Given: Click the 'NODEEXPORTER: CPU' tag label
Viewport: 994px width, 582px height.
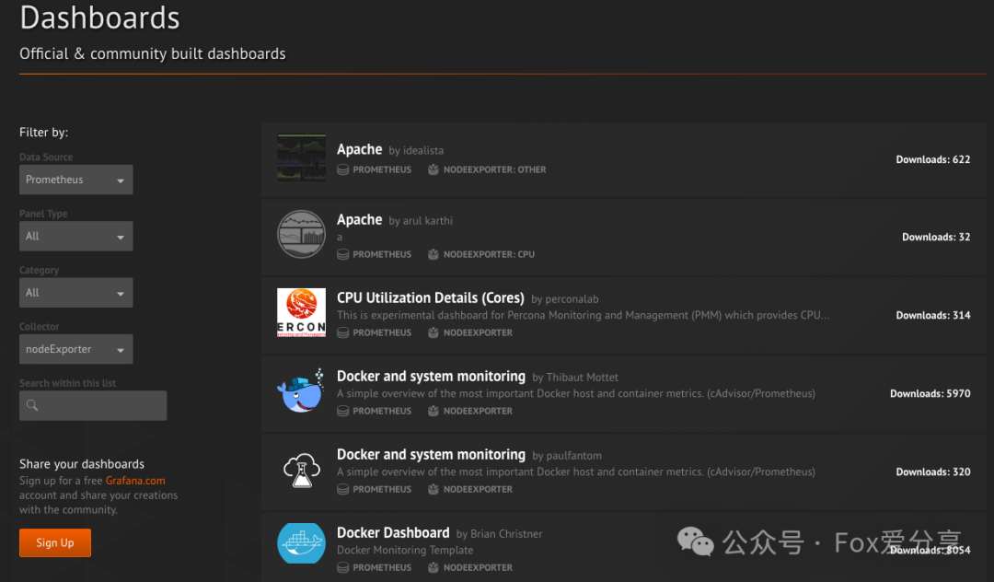Looking at the screenshot, I should tap(489, 254).
